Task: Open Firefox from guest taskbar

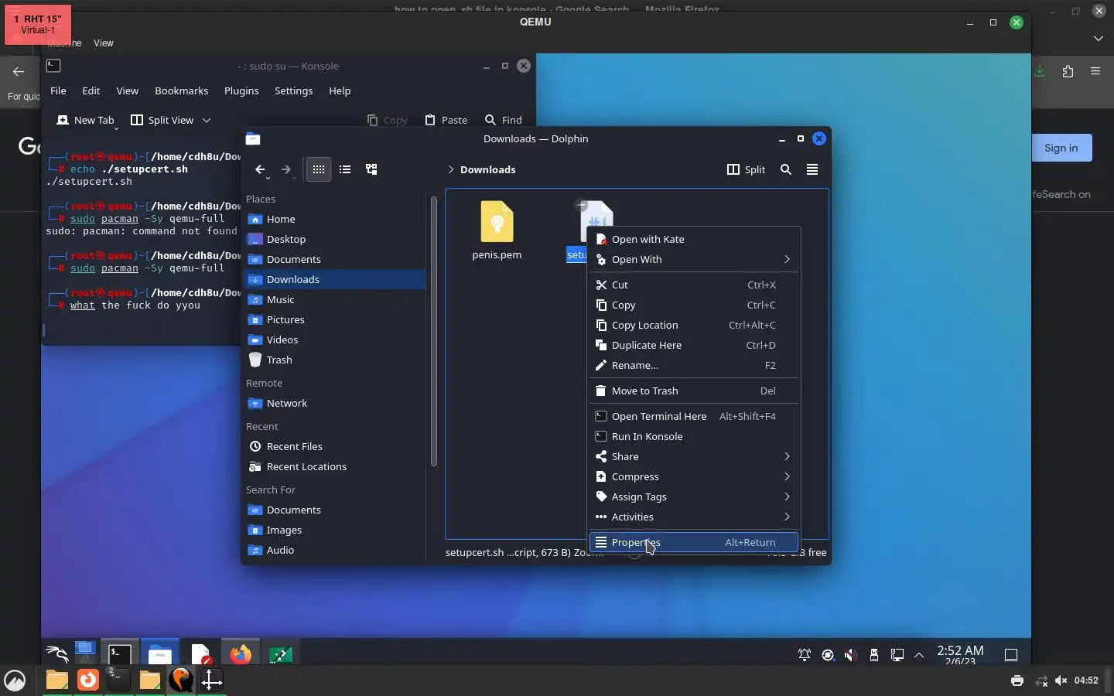Action: coord(241,654)
